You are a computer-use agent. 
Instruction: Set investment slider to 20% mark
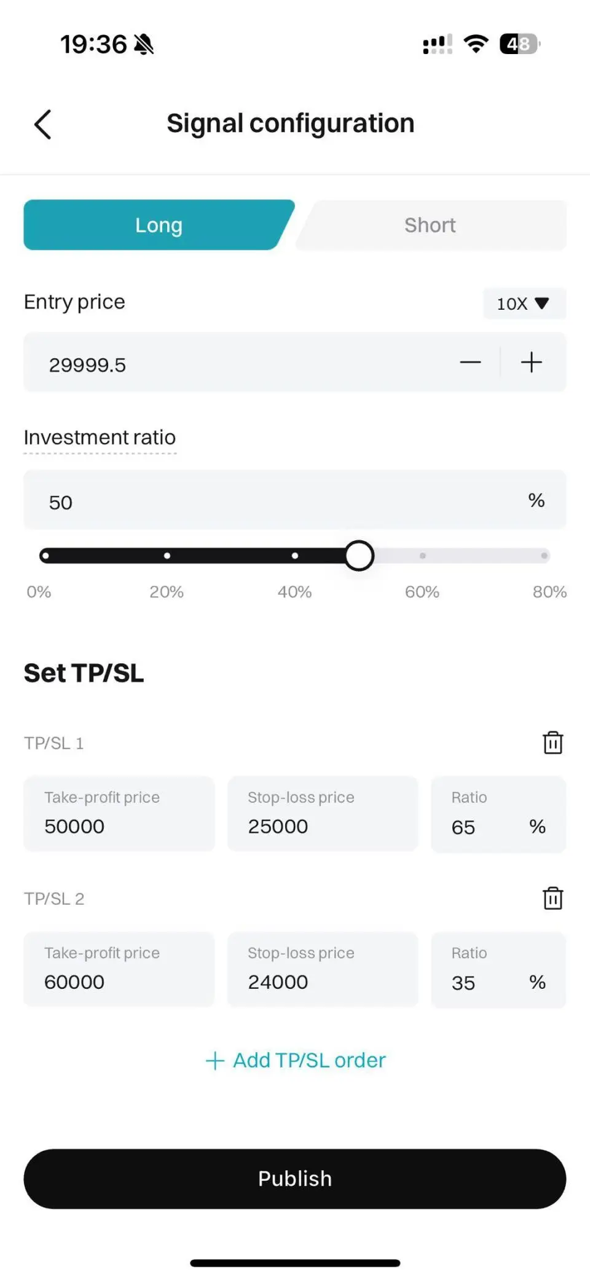pos(167,556)
